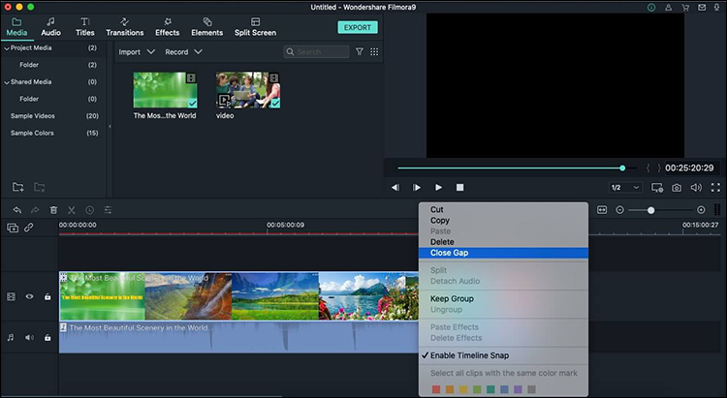The height and width of the screenshot is (398, 727).
Task: Select the 'video' clip thumbnail
Action: pyautogui.click(x=248, y=90)
